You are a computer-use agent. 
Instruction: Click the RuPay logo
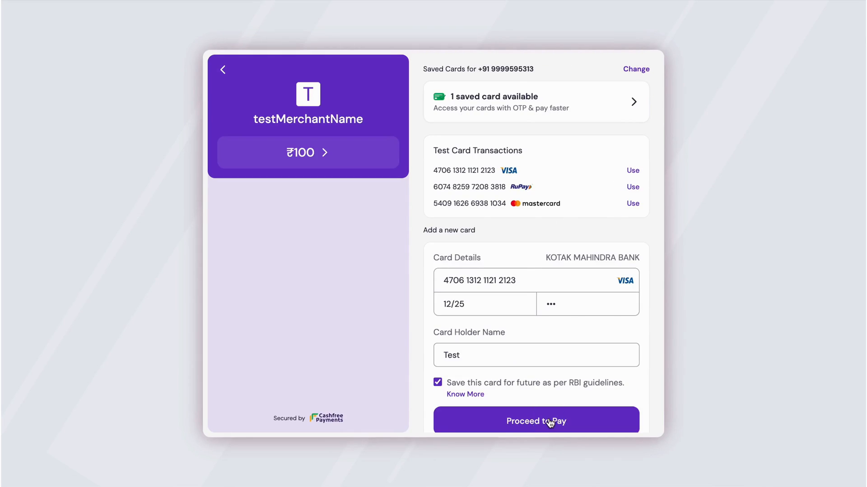tap(521, 187)
